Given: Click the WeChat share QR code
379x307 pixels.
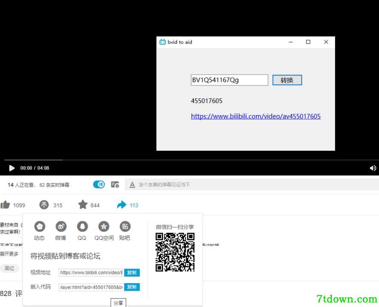Looking at the screenshot, I should click(x=175, y=252).
